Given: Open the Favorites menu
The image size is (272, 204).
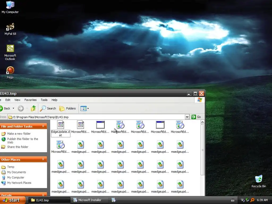Looking at the screenshot, I should (x=31, y=100).
